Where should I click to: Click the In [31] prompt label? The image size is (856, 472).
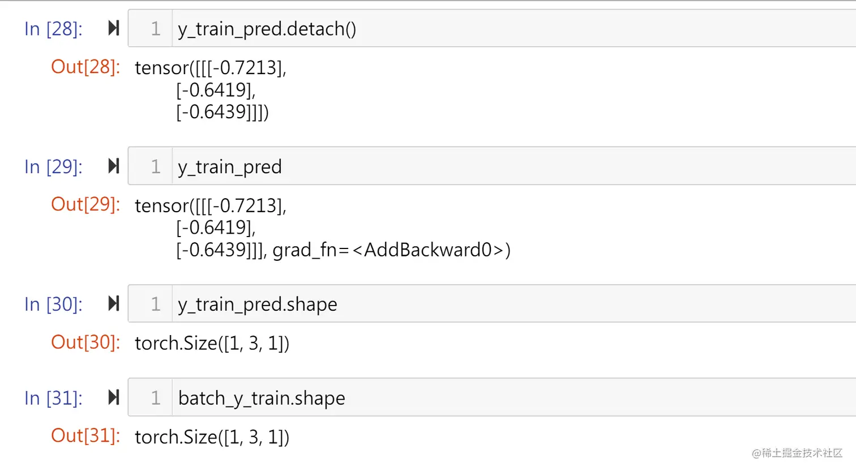(x=53, y=398)
